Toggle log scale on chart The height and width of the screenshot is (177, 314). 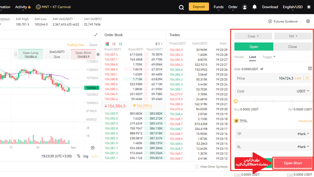(x=86, y=156)
